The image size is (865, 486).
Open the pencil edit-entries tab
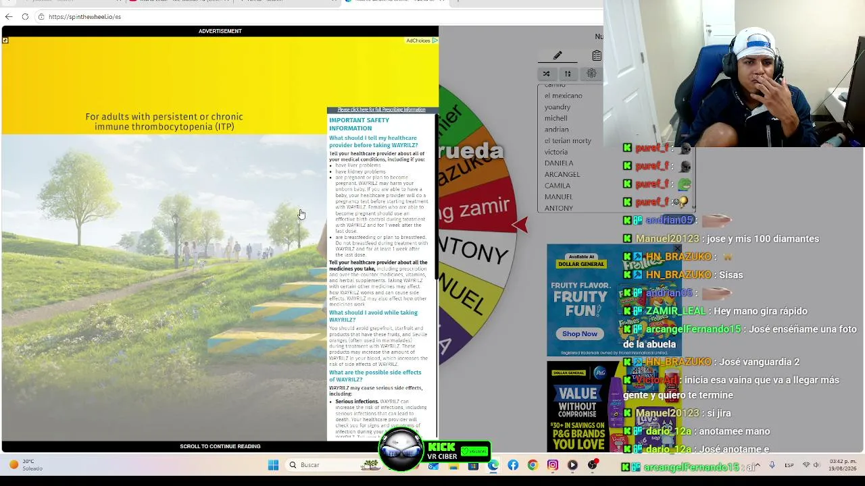558,55
